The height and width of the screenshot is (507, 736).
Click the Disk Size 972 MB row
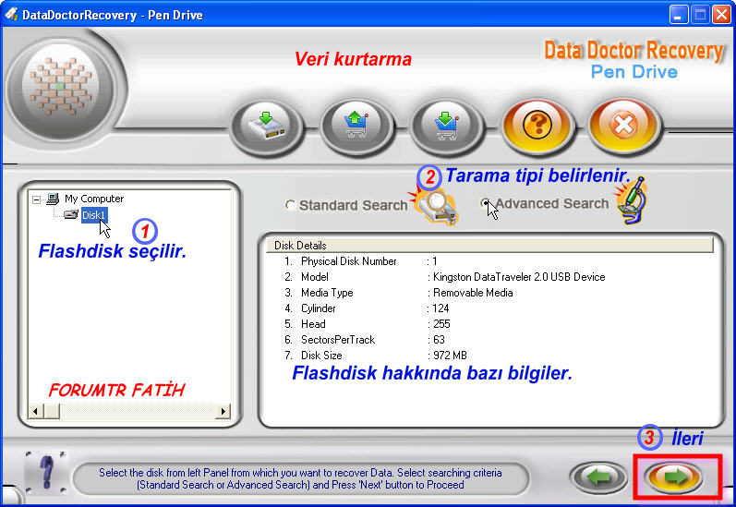click(375, 356)
